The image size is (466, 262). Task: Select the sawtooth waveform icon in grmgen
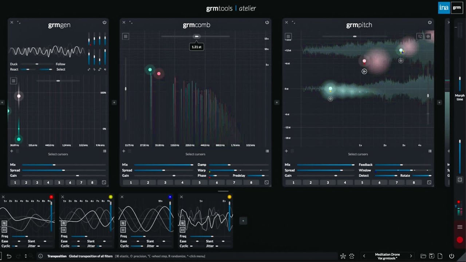[x=94, y=69]
